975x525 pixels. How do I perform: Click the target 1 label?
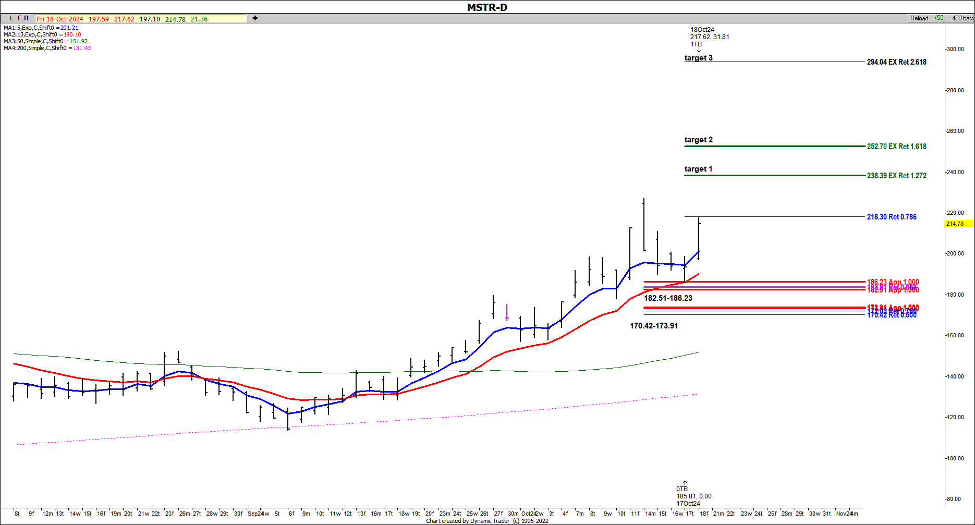(698, 169)
